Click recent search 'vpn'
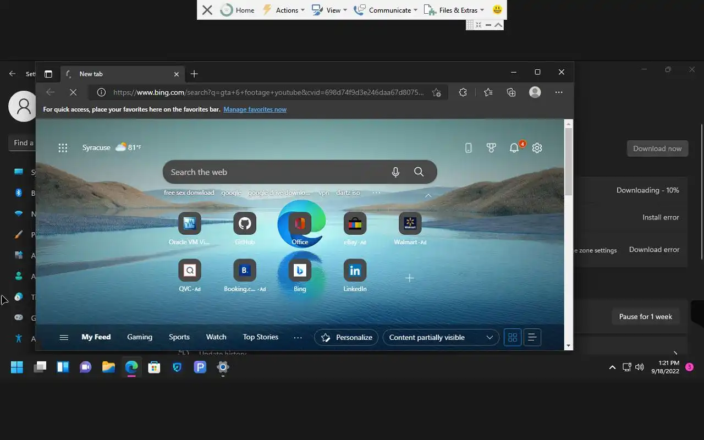 coord(324,193)
